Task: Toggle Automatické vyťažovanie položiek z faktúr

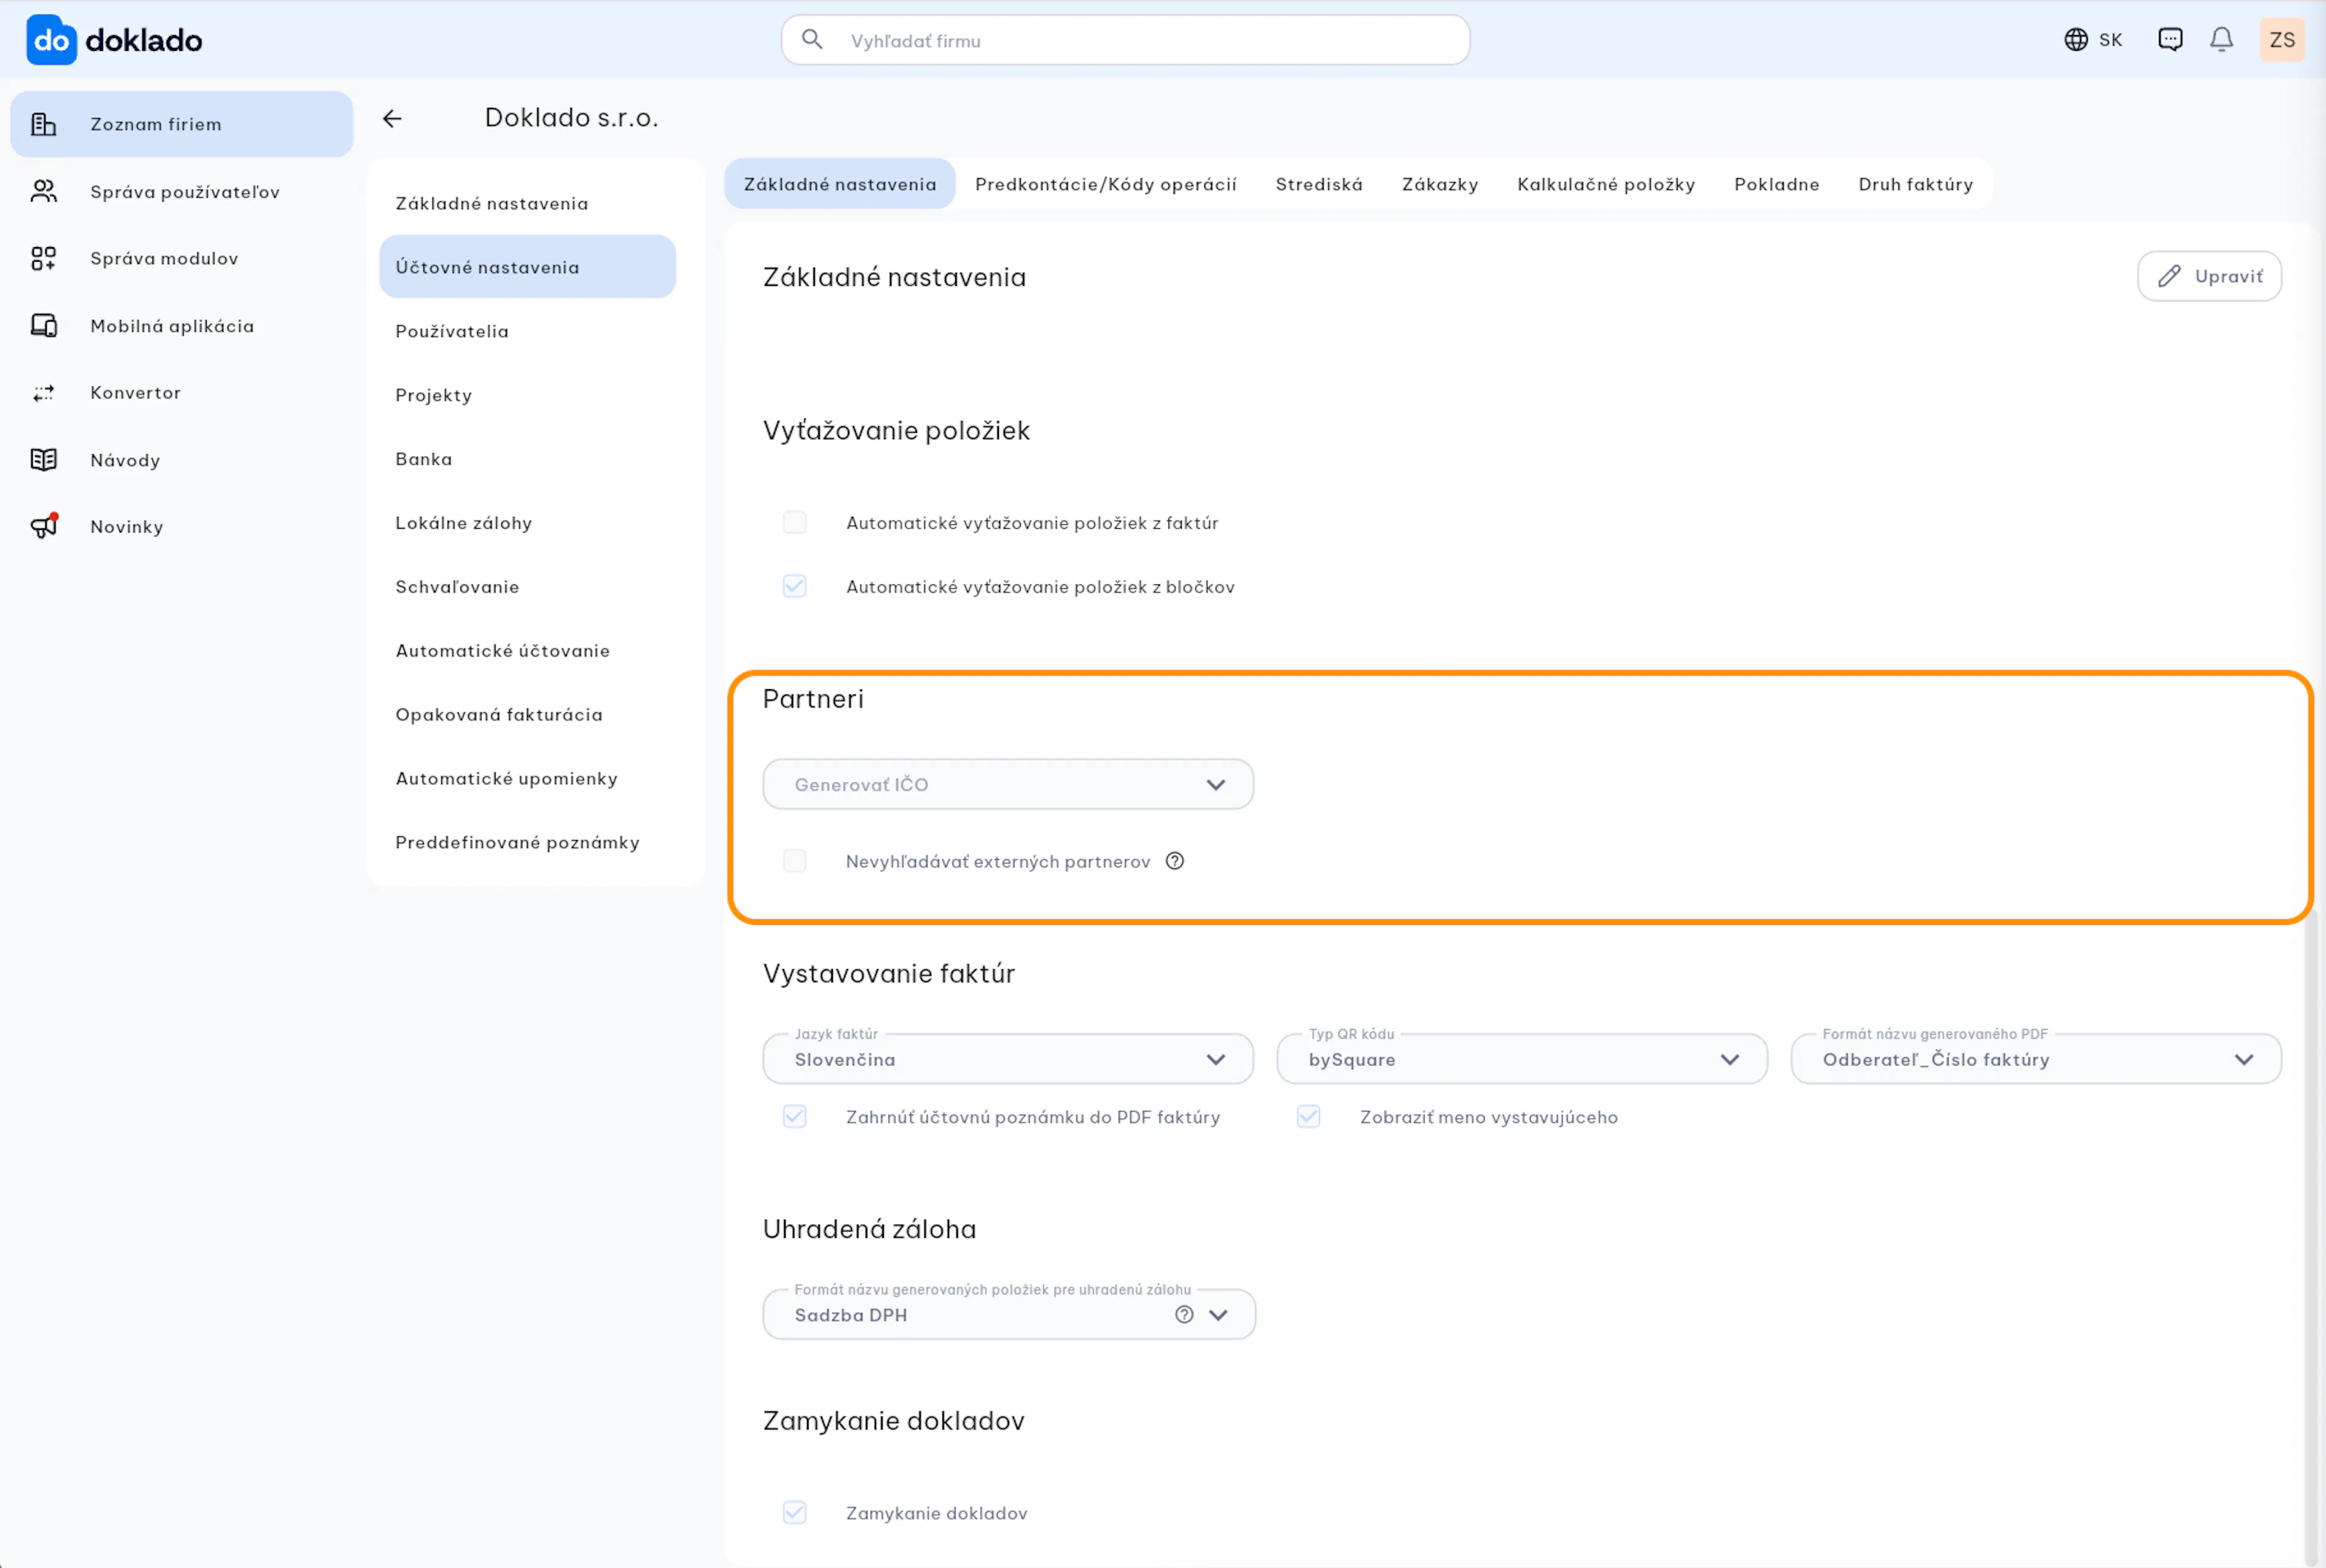Action: tap(795, 523)
